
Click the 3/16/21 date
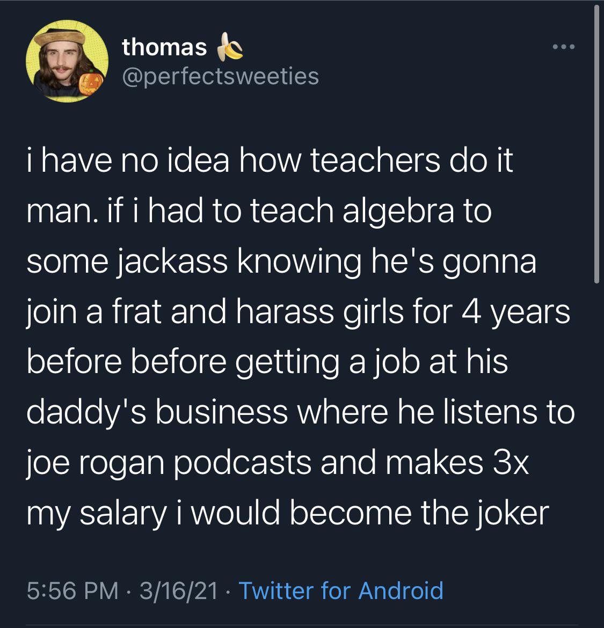coord(178,591)
